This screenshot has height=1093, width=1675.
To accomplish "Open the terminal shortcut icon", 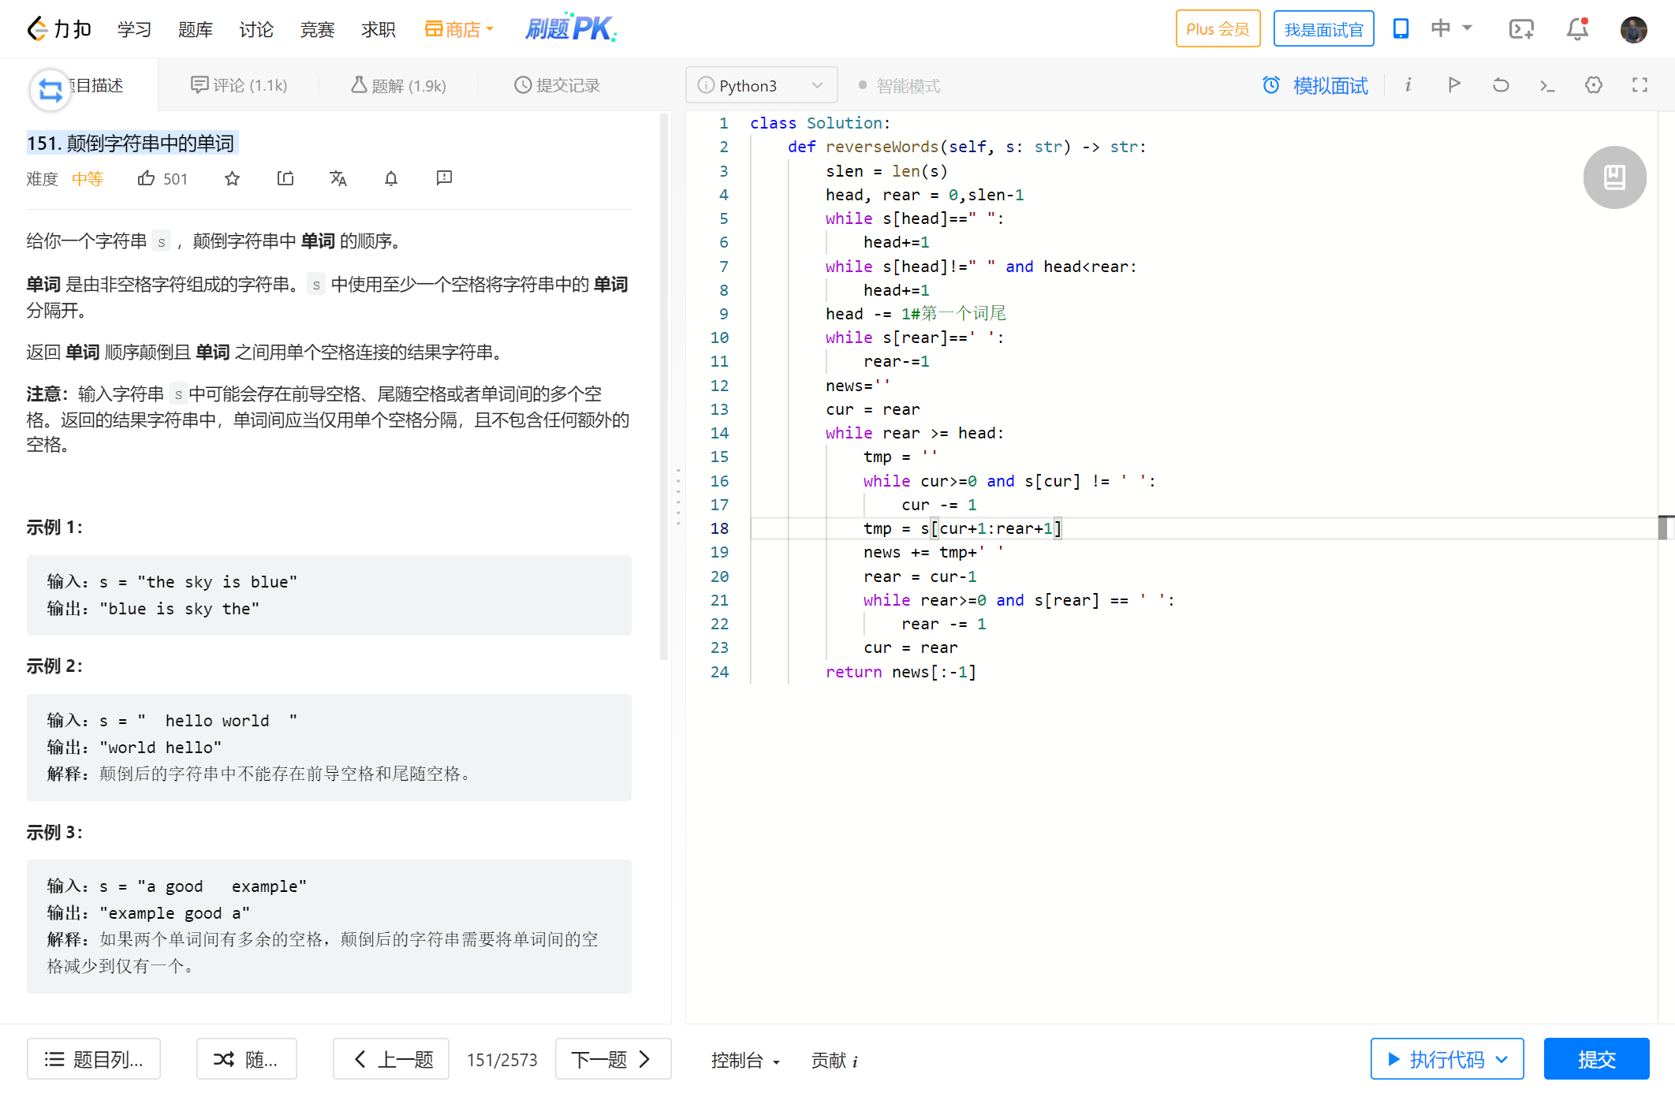I will point(1547,85).
